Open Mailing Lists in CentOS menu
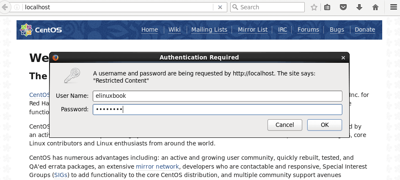 click(x=209, y=30)
